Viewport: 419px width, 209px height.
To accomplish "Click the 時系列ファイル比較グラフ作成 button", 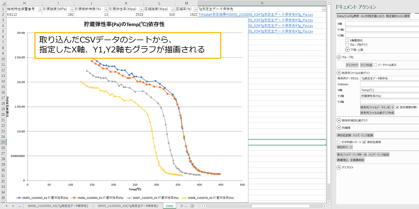I will point(377,113).
